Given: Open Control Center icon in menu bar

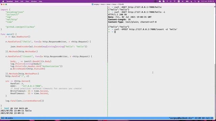Looking at the screenshot, I should pos(198,1).
